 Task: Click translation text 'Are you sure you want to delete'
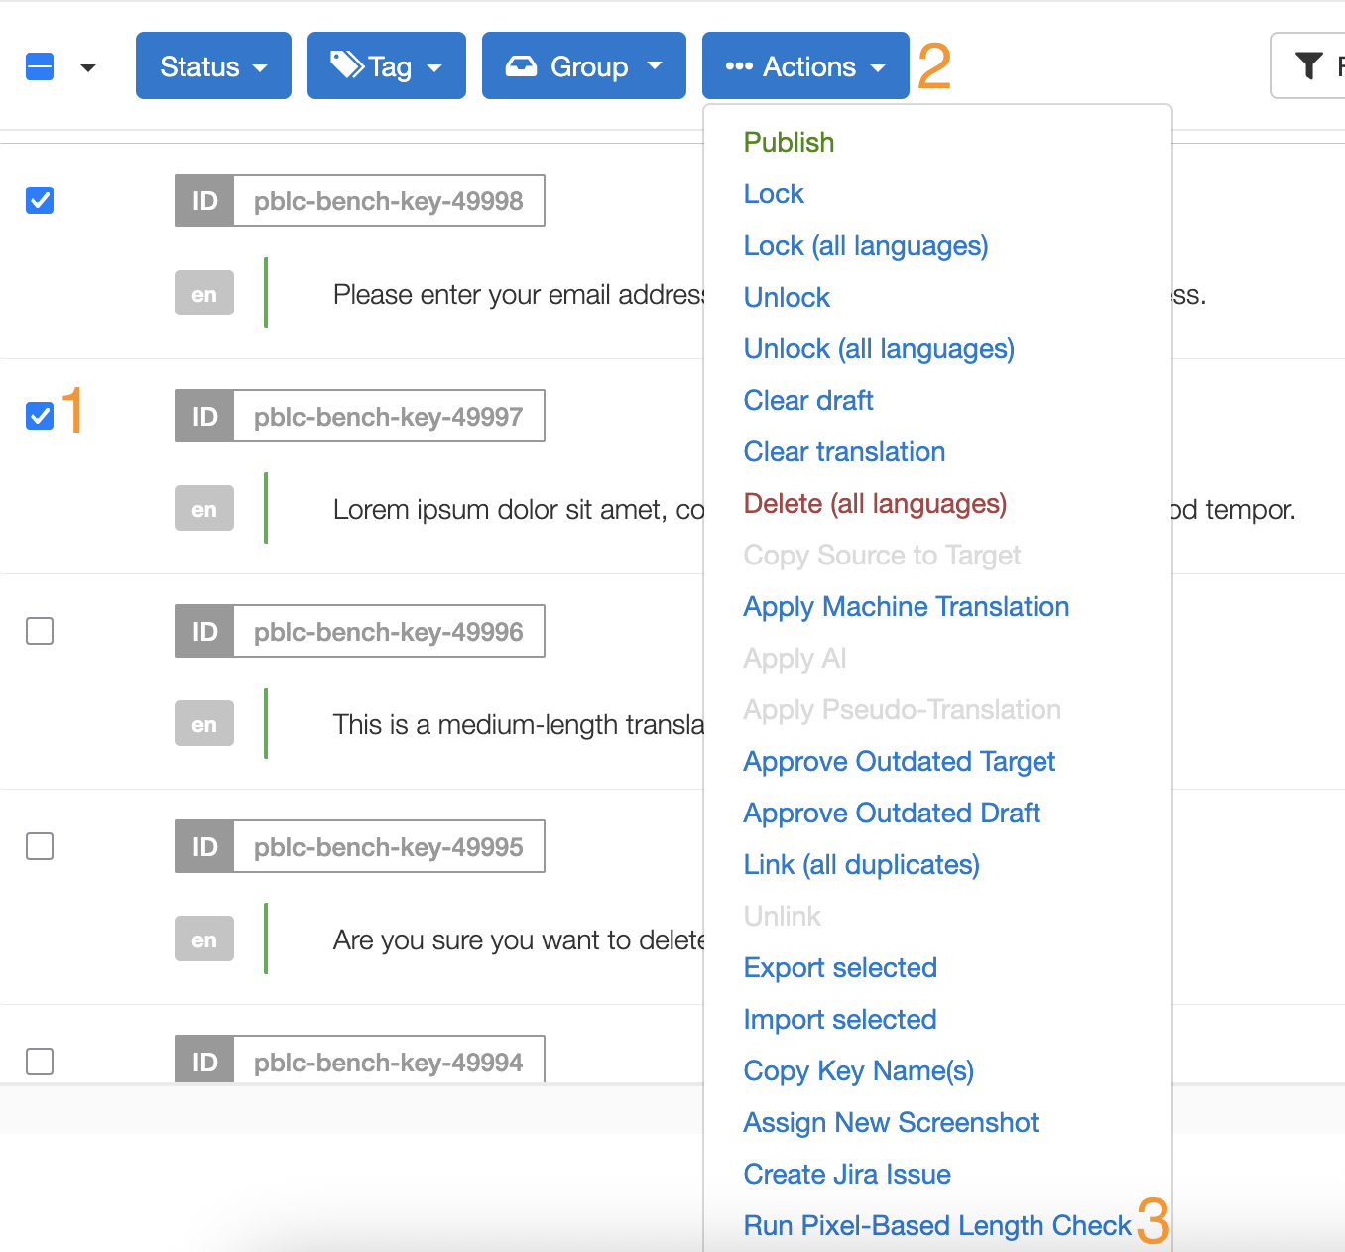(519, 939)
